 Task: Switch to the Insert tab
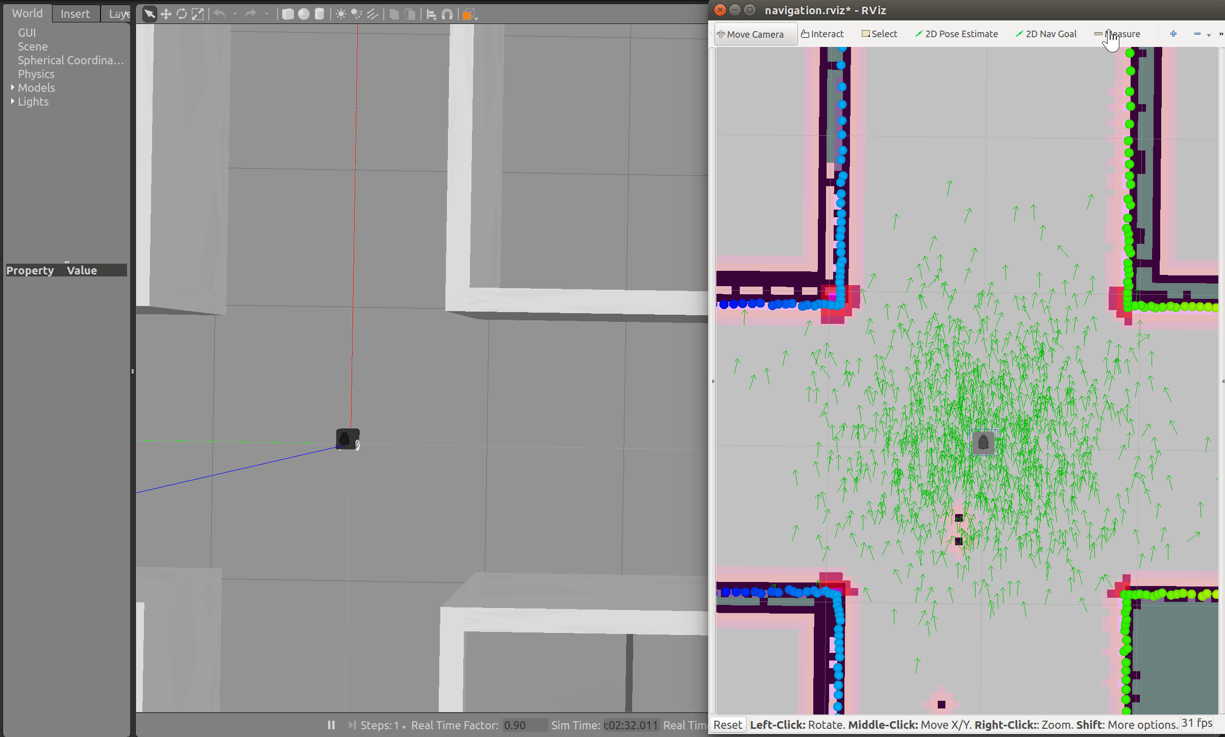click(75, 14)
